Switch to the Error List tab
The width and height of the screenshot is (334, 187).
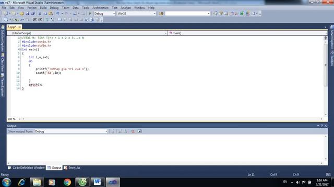[x=72, y=168]
